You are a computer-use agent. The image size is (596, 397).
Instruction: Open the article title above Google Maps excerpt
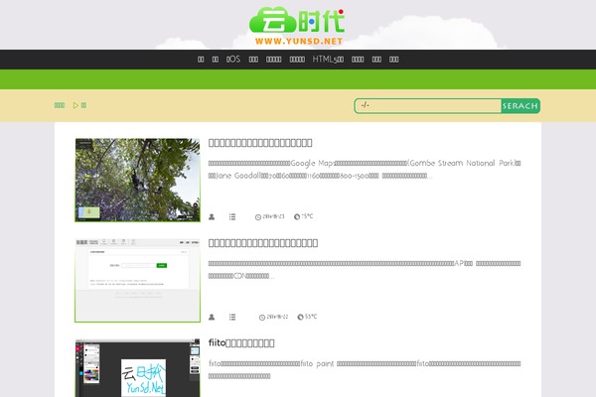coord(260,143)
